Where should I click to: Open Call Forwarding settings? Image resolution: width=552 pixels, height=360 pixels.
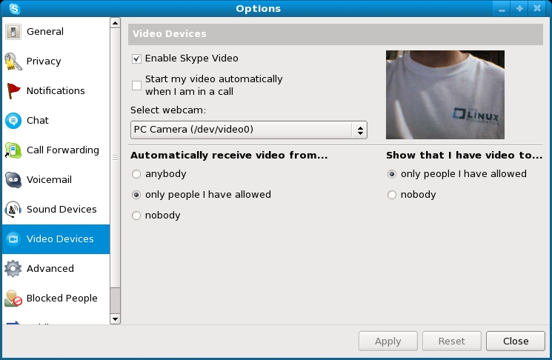pos(56,150)
